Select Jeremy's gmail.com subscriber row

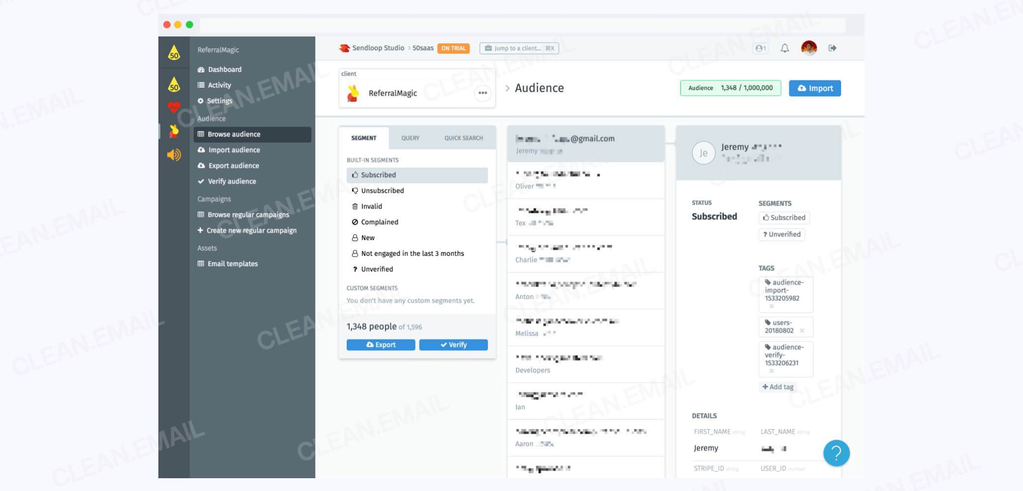click(586, 144)
